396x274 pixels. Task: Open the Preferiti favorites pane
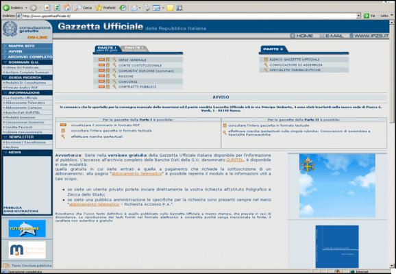(106, 8)
